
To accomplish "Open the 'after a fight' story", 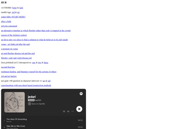I will [6, 22].
